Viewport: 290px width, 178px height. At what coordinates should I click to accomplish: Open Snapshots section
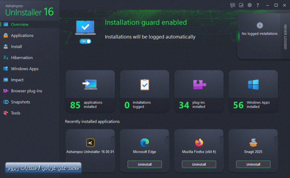coord(21,102)
